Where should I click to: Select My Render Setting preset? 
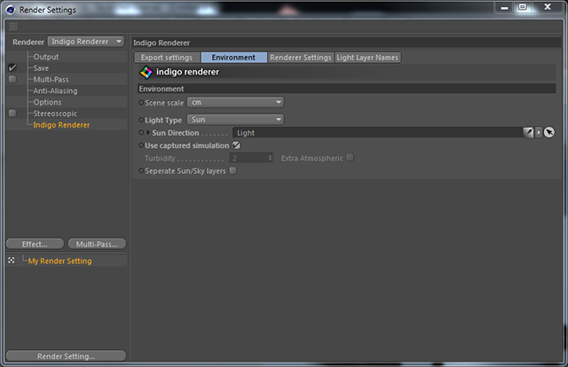pos(59,261)
